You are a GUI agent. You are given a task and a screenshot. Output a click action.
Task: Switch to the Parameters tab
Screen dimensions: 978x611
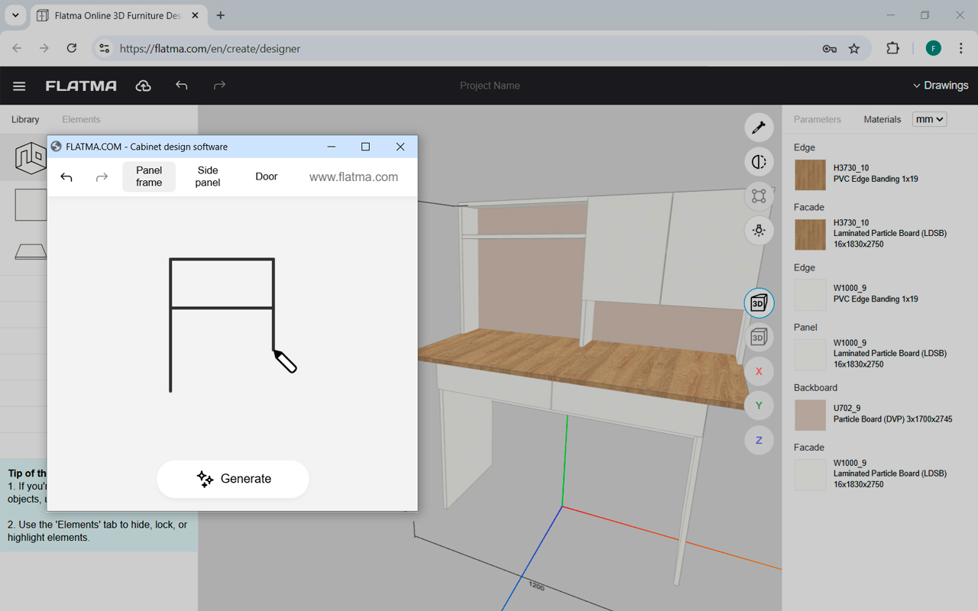tap(817, 119)
